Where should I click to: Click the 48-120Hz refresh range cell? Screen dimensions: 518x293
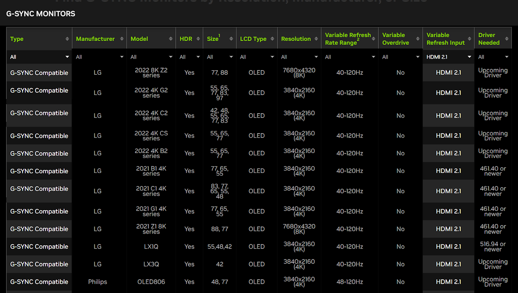pyautogui.click(x=350, y=282)
